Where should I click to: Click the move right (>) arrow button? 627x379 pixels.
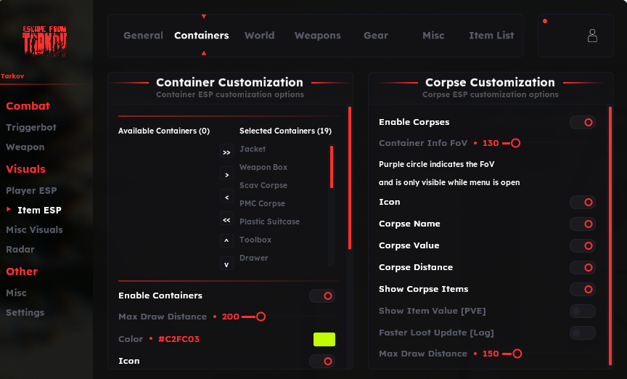click(226, 175)
